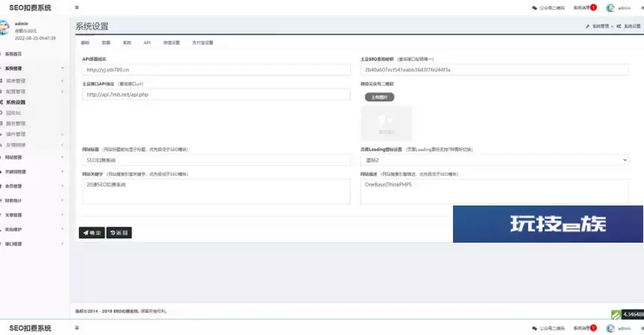Open 回收站 in the sidebar
This screenshot has height=335, width=644.
[13, 112]
